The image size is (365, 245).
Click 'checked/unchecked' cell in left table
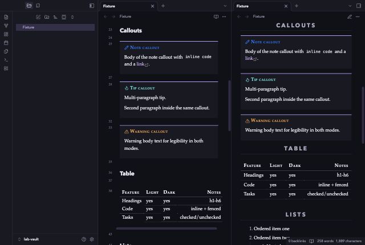click(x=200, y=217)
